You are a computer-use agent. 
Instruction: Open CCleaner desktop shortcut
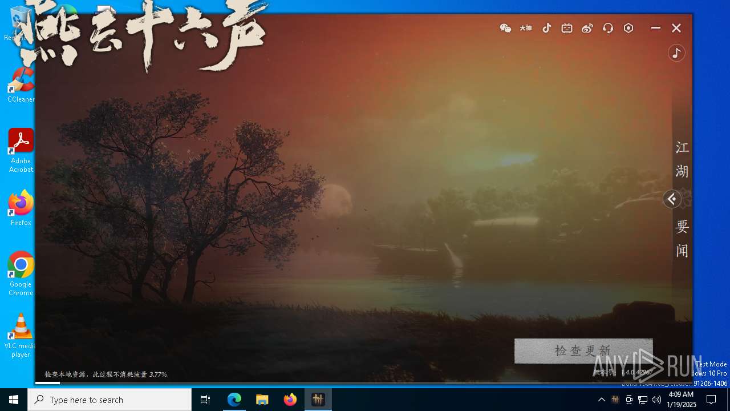21,84
